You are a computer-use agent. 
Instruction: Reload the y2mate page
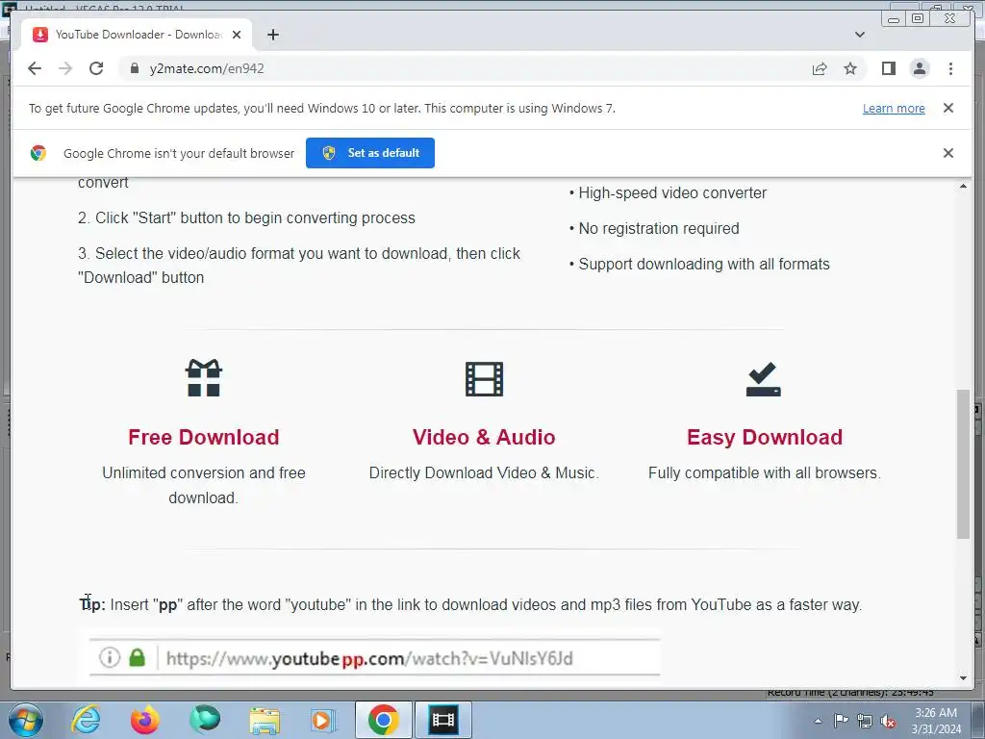point(96,68)
